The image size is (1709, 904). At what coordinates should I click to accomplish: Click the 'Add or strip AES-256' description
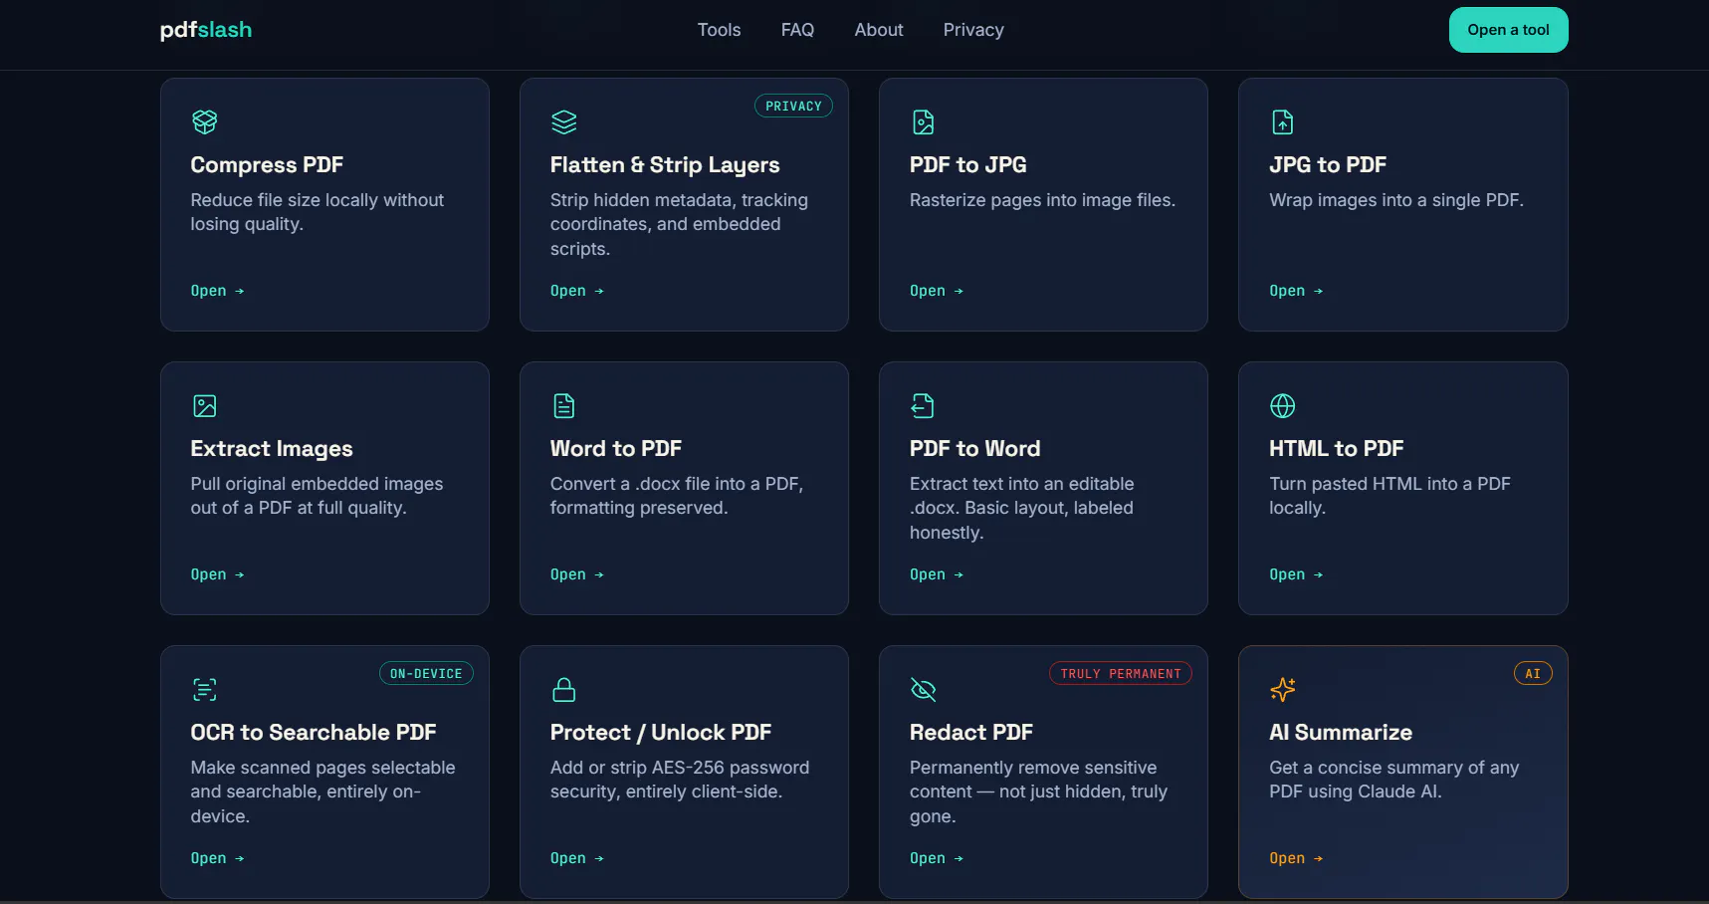click(680, 780)
